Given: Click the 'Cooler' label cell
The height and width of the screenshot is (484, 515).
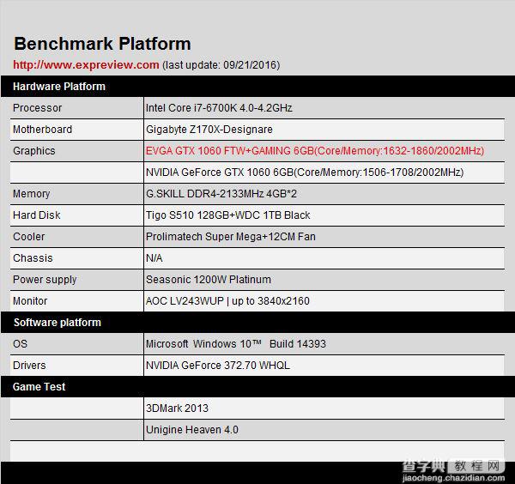Looking at the screenshot, I should 76,236.
